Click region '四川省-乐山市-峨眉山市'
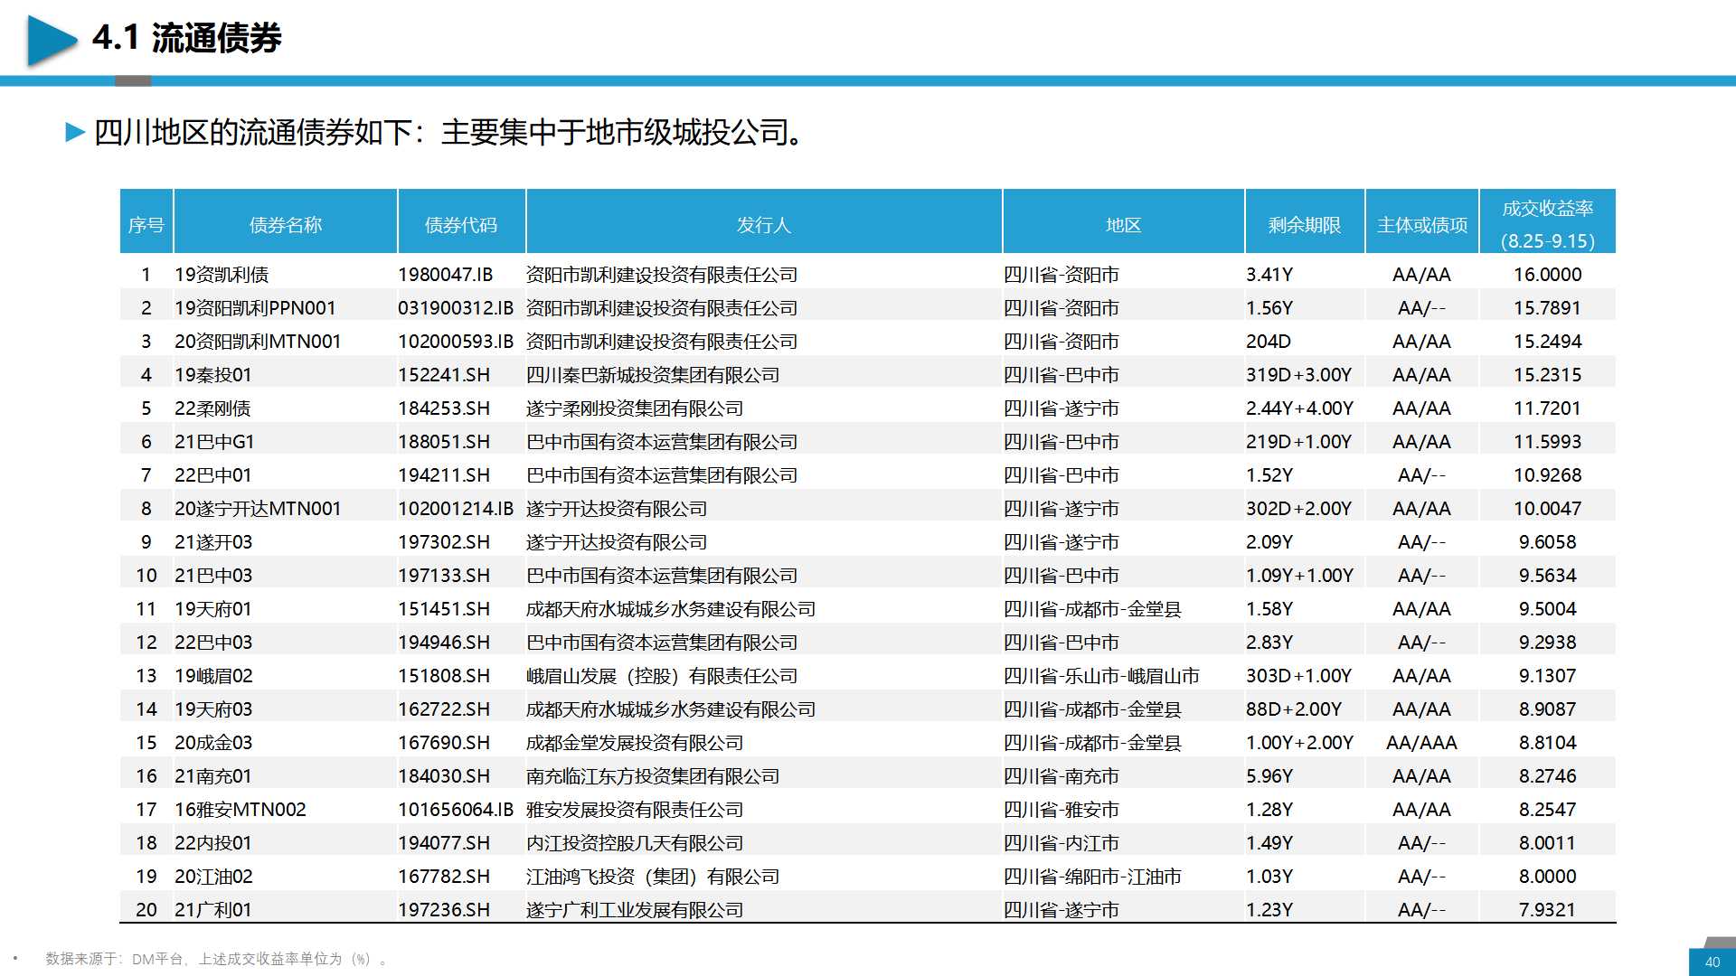The width and height of the screenshot is (1736, 976). click(1101, 676)
